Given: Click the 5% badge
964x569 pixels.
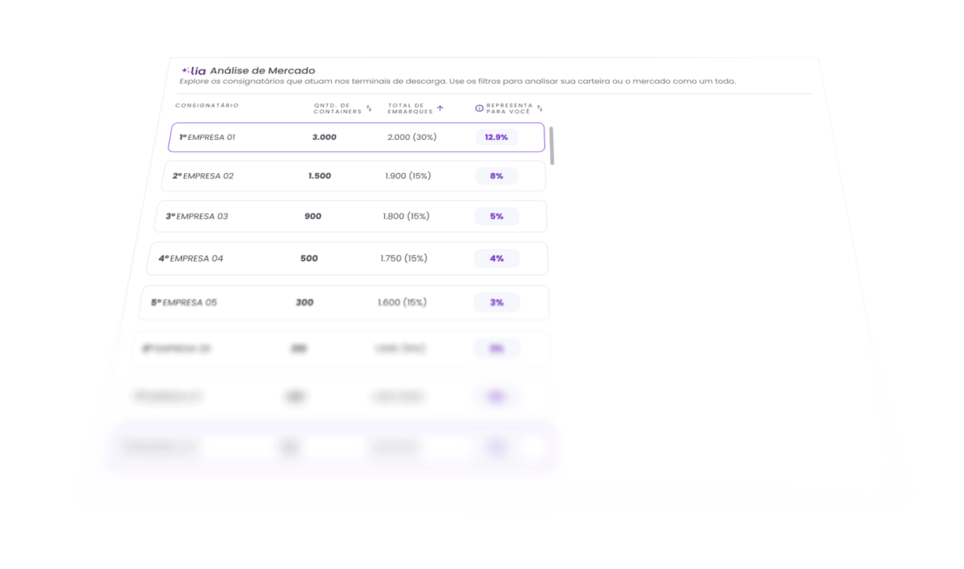Looking at the screenshot, I should 496,217.
